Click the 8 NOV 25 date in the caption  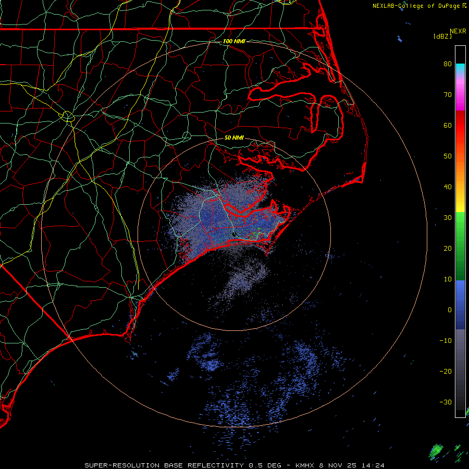tap(339, 465)
